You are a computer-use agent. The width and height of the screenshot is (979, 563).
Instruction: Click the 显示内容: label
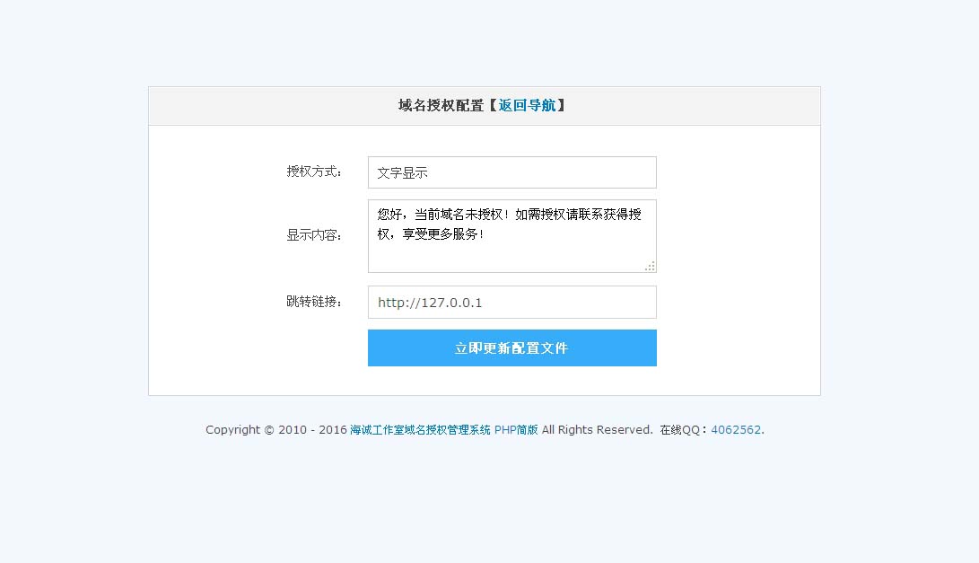pos(314,235)
